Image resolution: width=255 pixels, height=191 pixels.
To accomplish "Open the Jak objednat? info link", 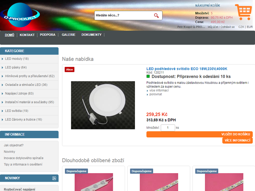I will tap(14, 145).
